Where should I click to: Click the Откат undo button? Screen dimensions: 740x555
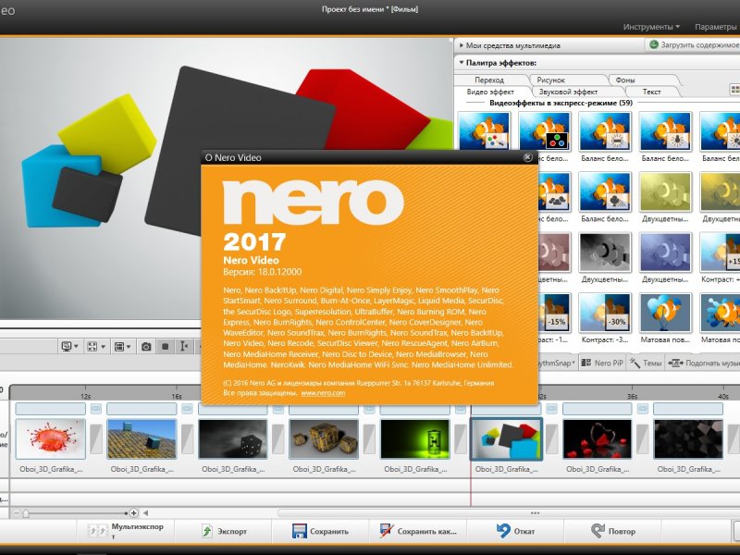click(x=515, y=531)
